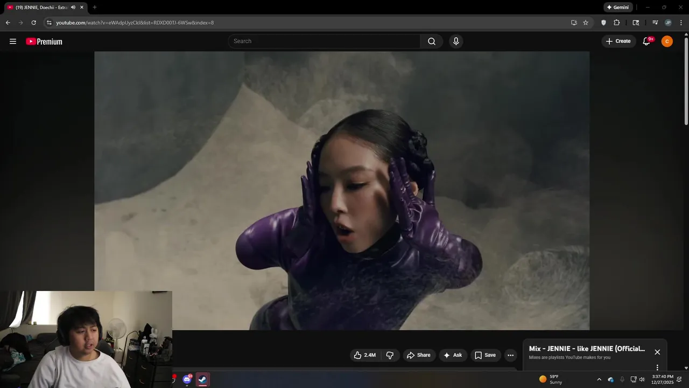Ask about this video
The height and width of the screenshot is (388, 689).
[x=453, y=355]
